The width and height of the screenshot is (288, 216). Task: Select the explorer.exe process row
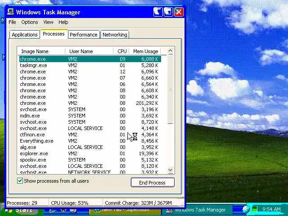point(90,153)
